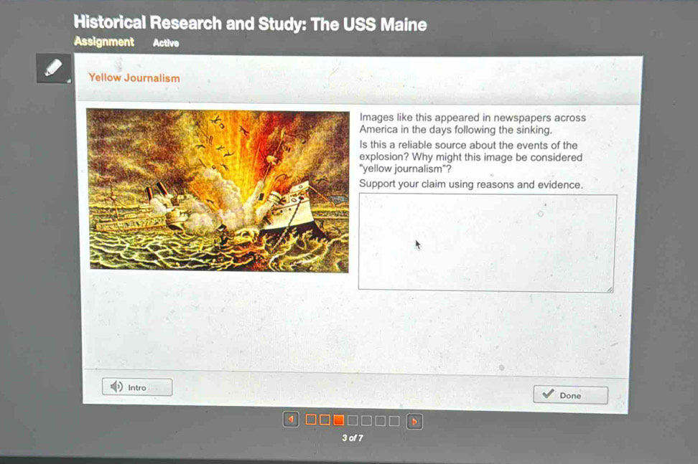698x464 pixels.
Task: Jump to page 6 square indicator
Action: (380, 420)
